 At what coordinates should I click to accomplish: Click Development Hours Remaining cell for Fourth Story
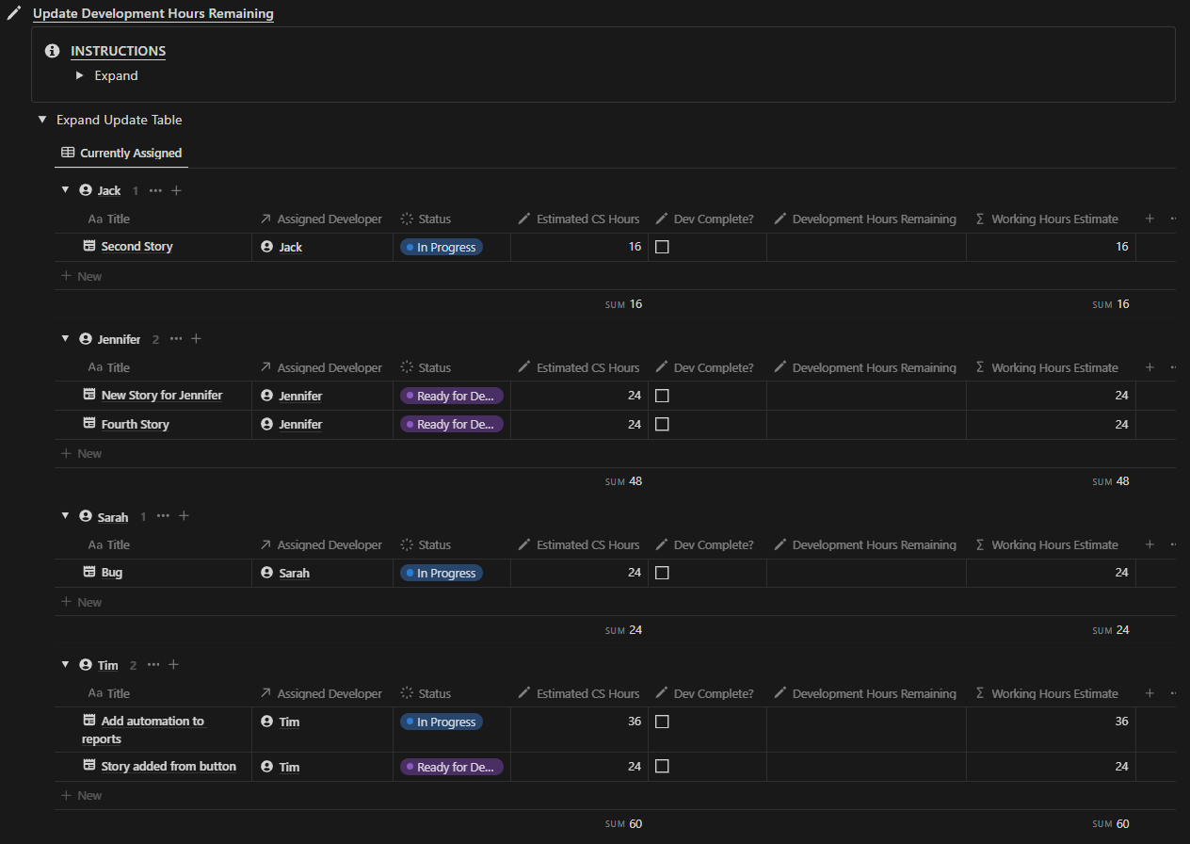866,424
